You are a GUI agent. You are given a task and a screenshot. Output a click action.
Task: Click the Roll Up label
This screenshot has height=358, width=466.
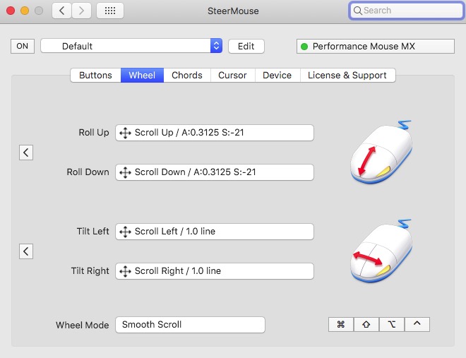coord(94,133)
